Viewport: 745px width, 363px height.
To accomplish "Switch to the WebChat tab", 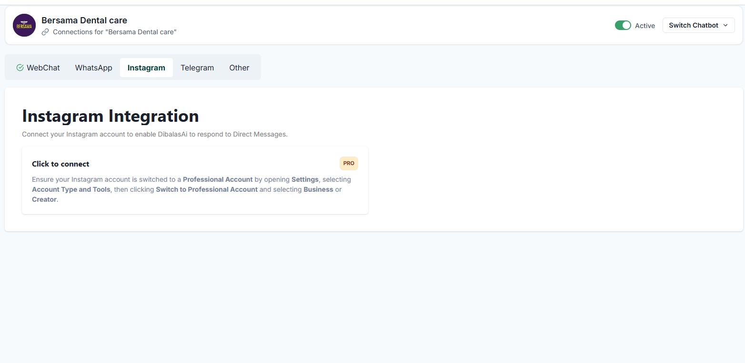I will pos(43,68).
